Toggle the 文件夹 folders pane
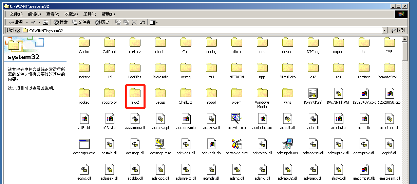This screenshot has height=184, width=417. [81, 22]
